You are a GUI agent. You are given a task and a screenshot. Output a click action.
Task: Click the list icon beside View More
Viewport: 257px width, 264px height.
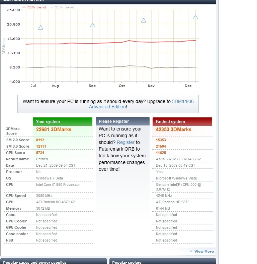pyautogui.click(x=191, y=251)
